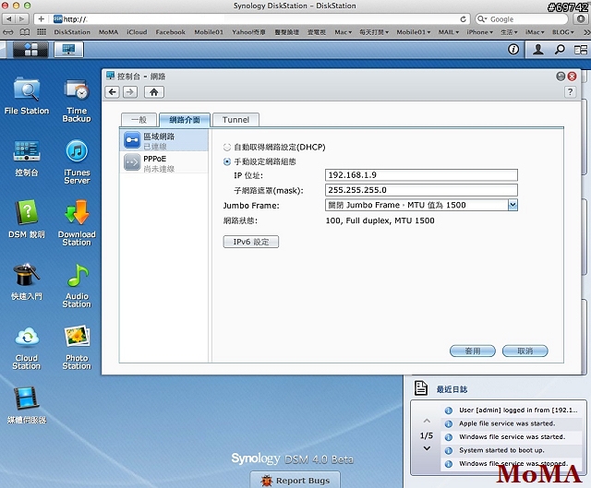Select log entry 'System started to boot up.'
Screen dimensions: 591x488
point(511,450)
